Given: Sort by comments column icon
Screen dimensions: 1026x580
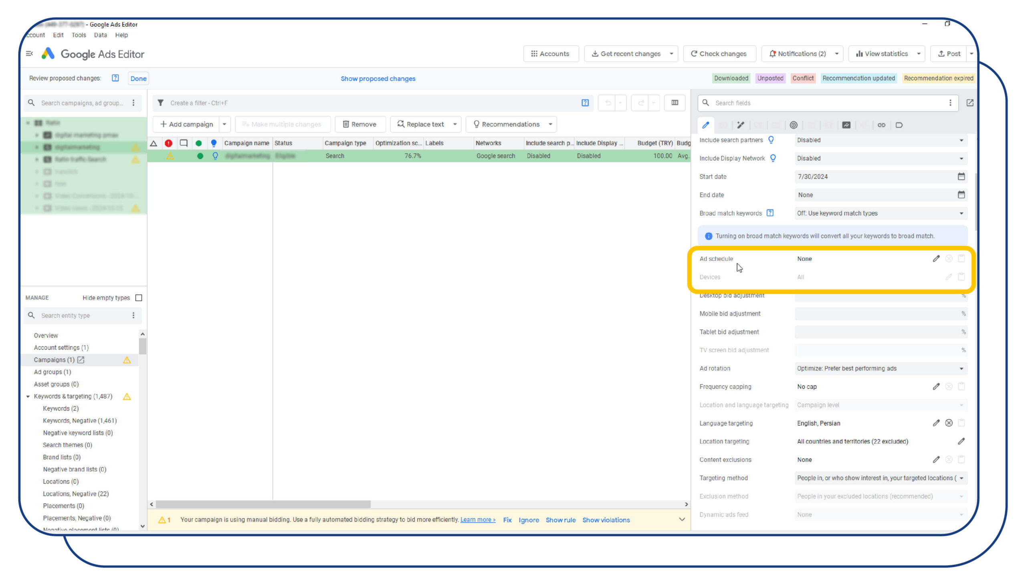Looking at the screenshot, I should (184, 143).
